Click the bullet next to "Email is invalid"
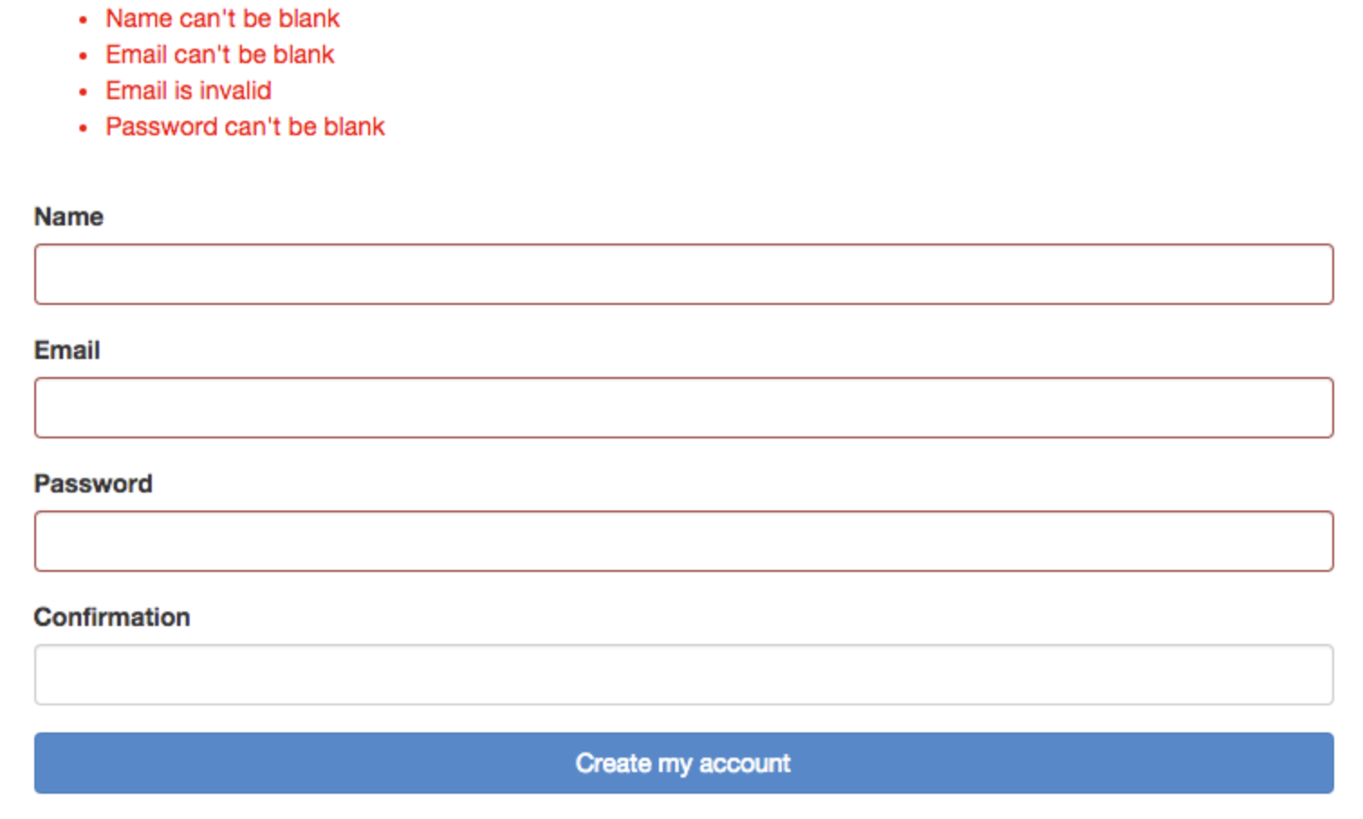This screenshot has height=819, width=1363. click(83, 92)
